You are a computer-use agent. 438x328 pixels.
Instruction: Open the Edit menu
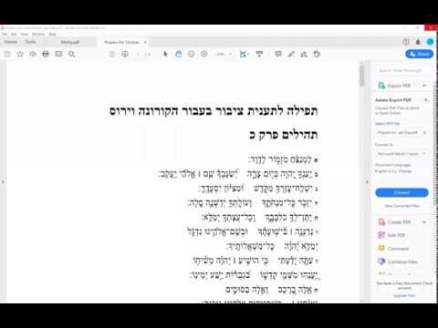click(14, 35)
